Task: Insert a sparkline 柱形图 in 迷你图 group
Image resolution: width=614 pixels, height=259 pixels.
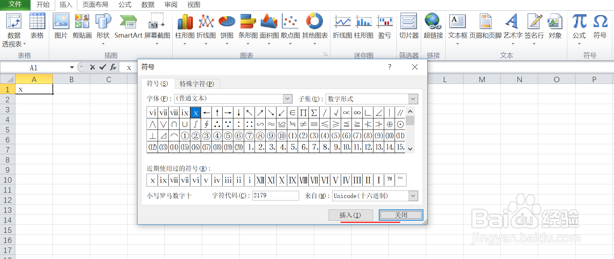Action: tap(364, 26)
